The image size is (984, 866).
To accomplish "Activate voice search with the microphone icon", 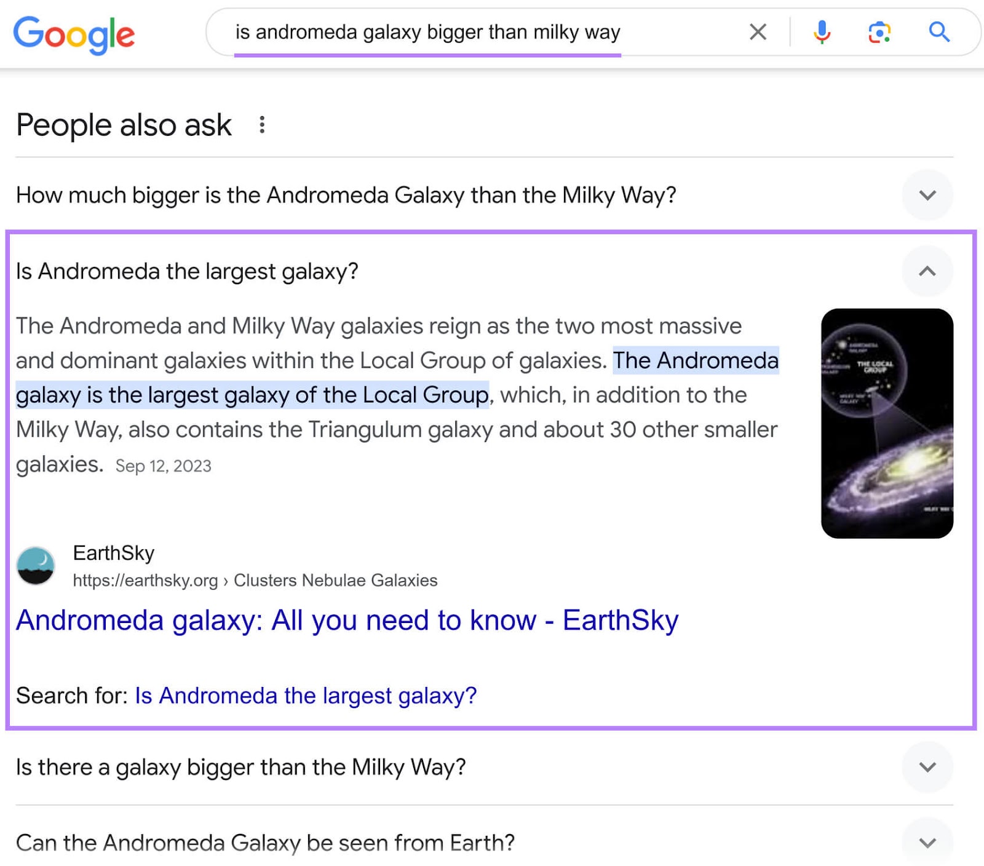I will click(822, 33).
